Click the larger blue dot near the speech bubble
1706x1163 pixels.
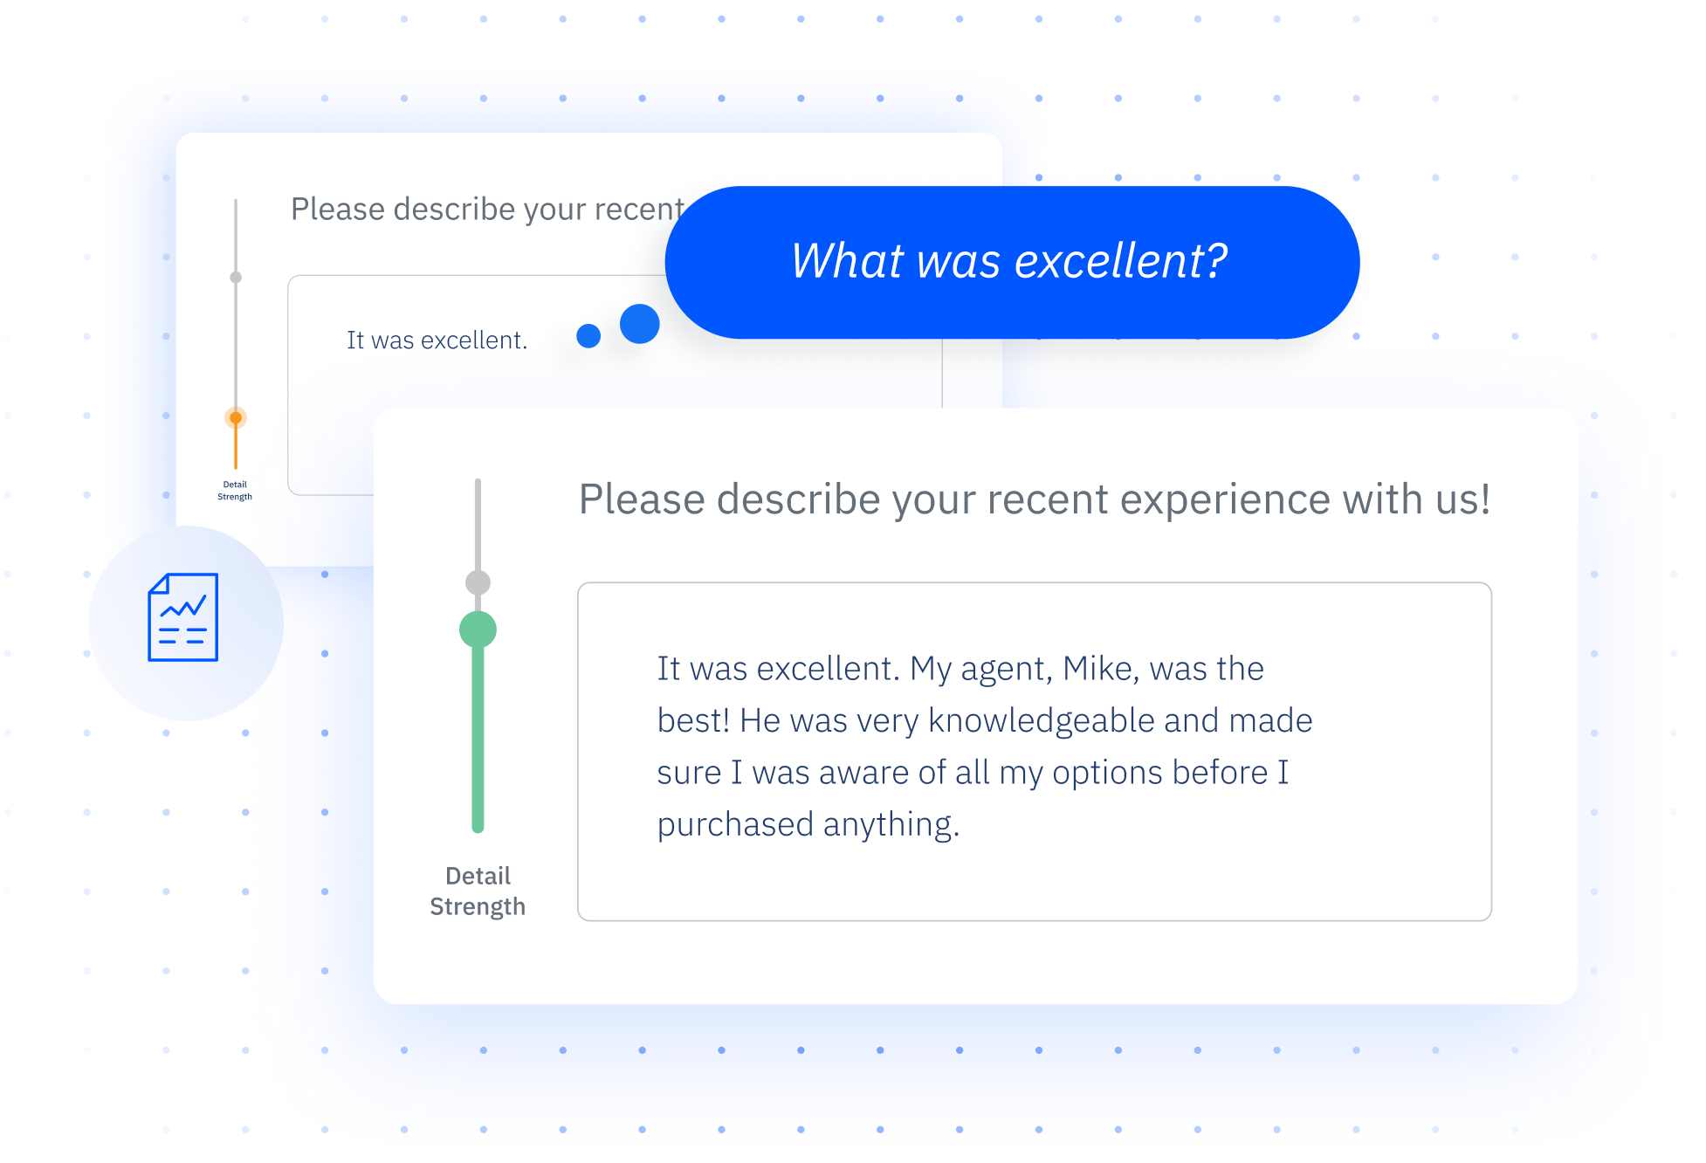[639, 324]
